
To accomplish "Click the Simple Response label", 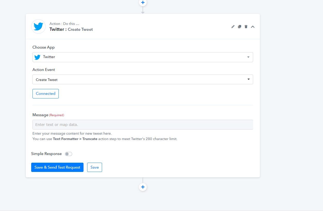I will 46,154.
